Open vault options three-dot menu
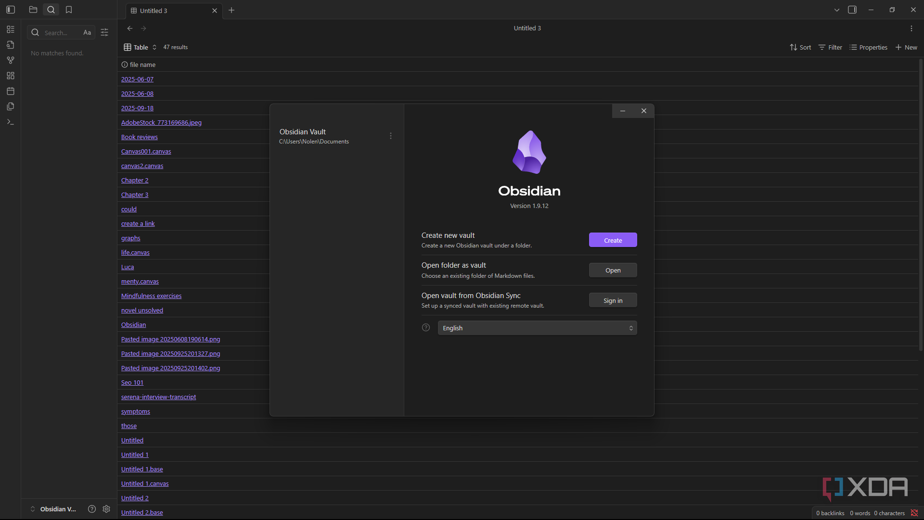This screenshot has height=520, width=924. pyautogui.click(x=391, y=136)
